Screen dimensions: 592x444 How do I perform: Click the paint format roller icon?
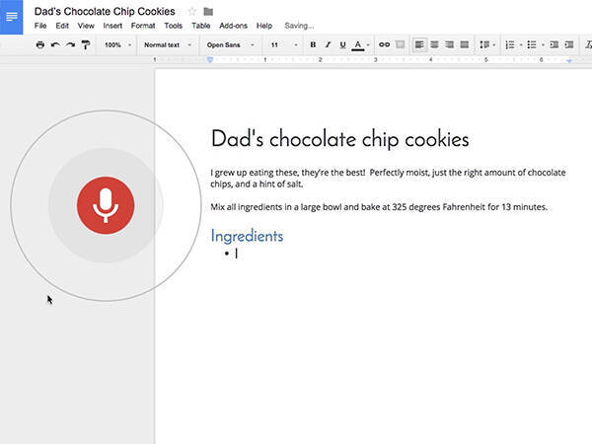coord(85,44)
